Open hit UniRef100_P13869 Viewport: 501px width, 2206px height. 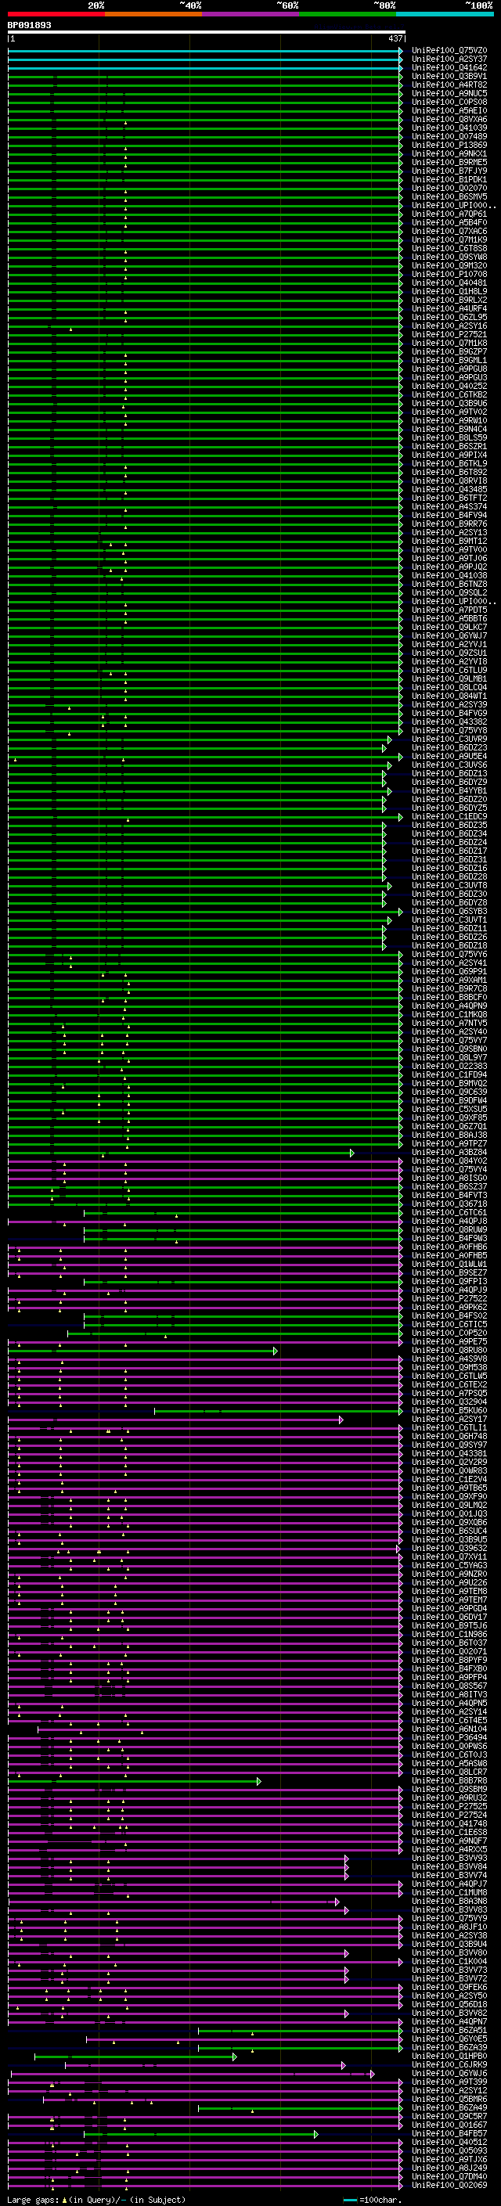tap(449, 145)
